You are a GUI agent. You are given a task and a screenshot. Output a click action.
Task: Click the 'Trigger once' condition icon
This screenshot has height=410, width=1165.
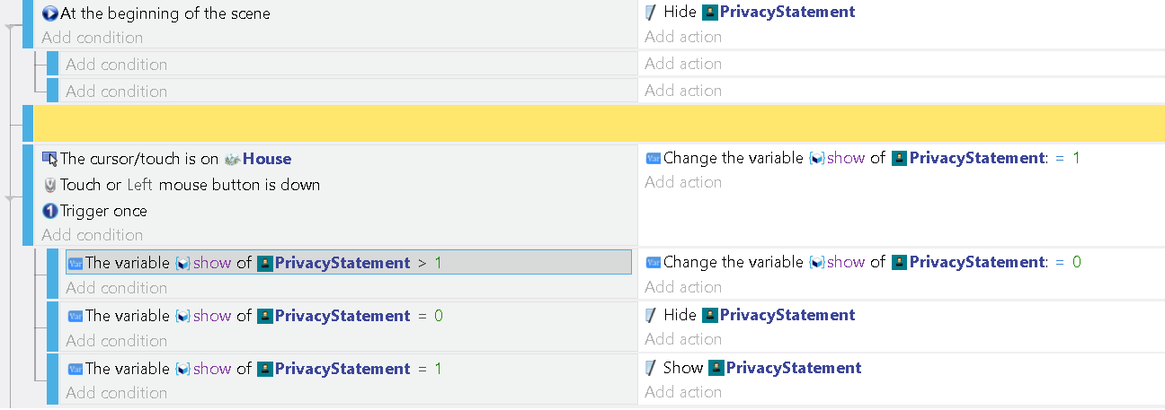pyautogui.click(x=50, y=211)
